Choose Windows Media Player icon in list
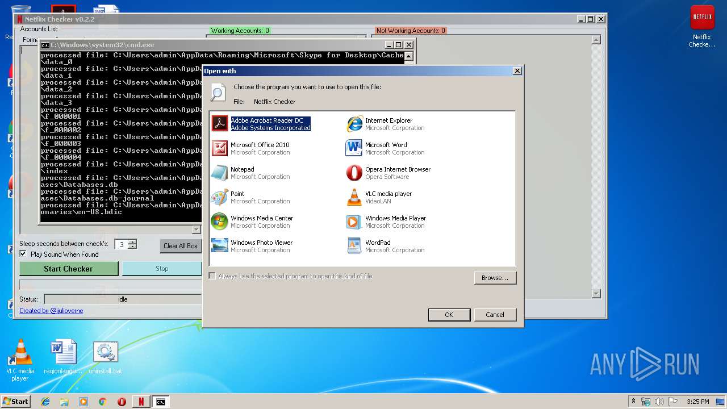The width and height of the screenshot is (727, 409). [x=354, y=221]
